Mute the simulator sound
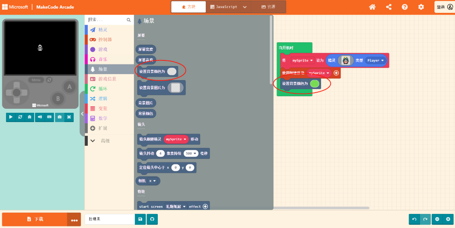This screenshot has height=228, width=455. pos(40,117)
